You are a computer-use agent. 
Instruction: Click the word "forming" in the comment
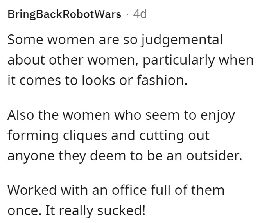point(33,136)
